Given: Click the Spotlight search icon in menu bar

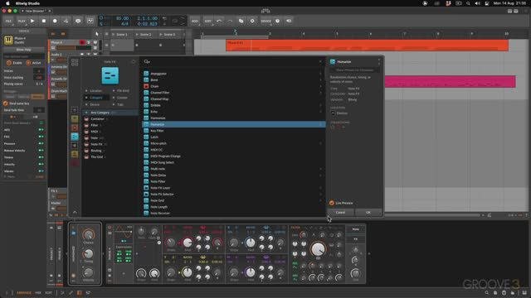Looking at the screenshot, I should 468,3.
